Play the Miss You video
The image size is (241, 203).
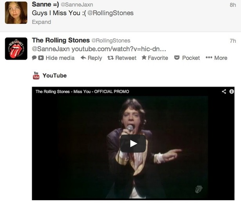pyautogui.click(x=133, y=143)
